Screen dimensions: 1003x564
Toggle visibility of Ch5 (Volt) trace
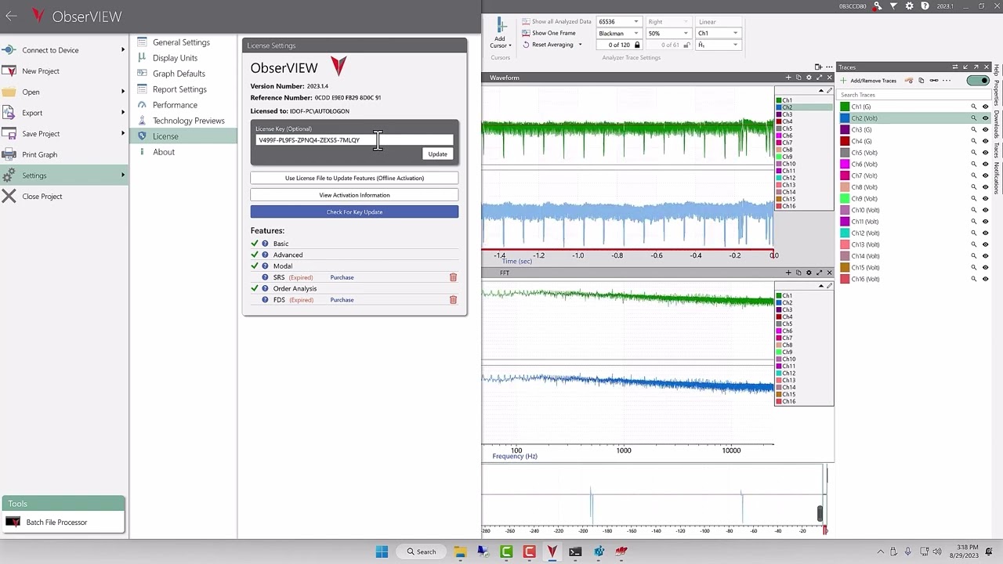pos(986,153)
